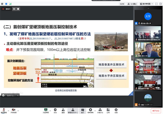The width and height of the screenshot is (163, 114).
Task: Click the red Leave Meeting button
Action: [x=156, y=110]
